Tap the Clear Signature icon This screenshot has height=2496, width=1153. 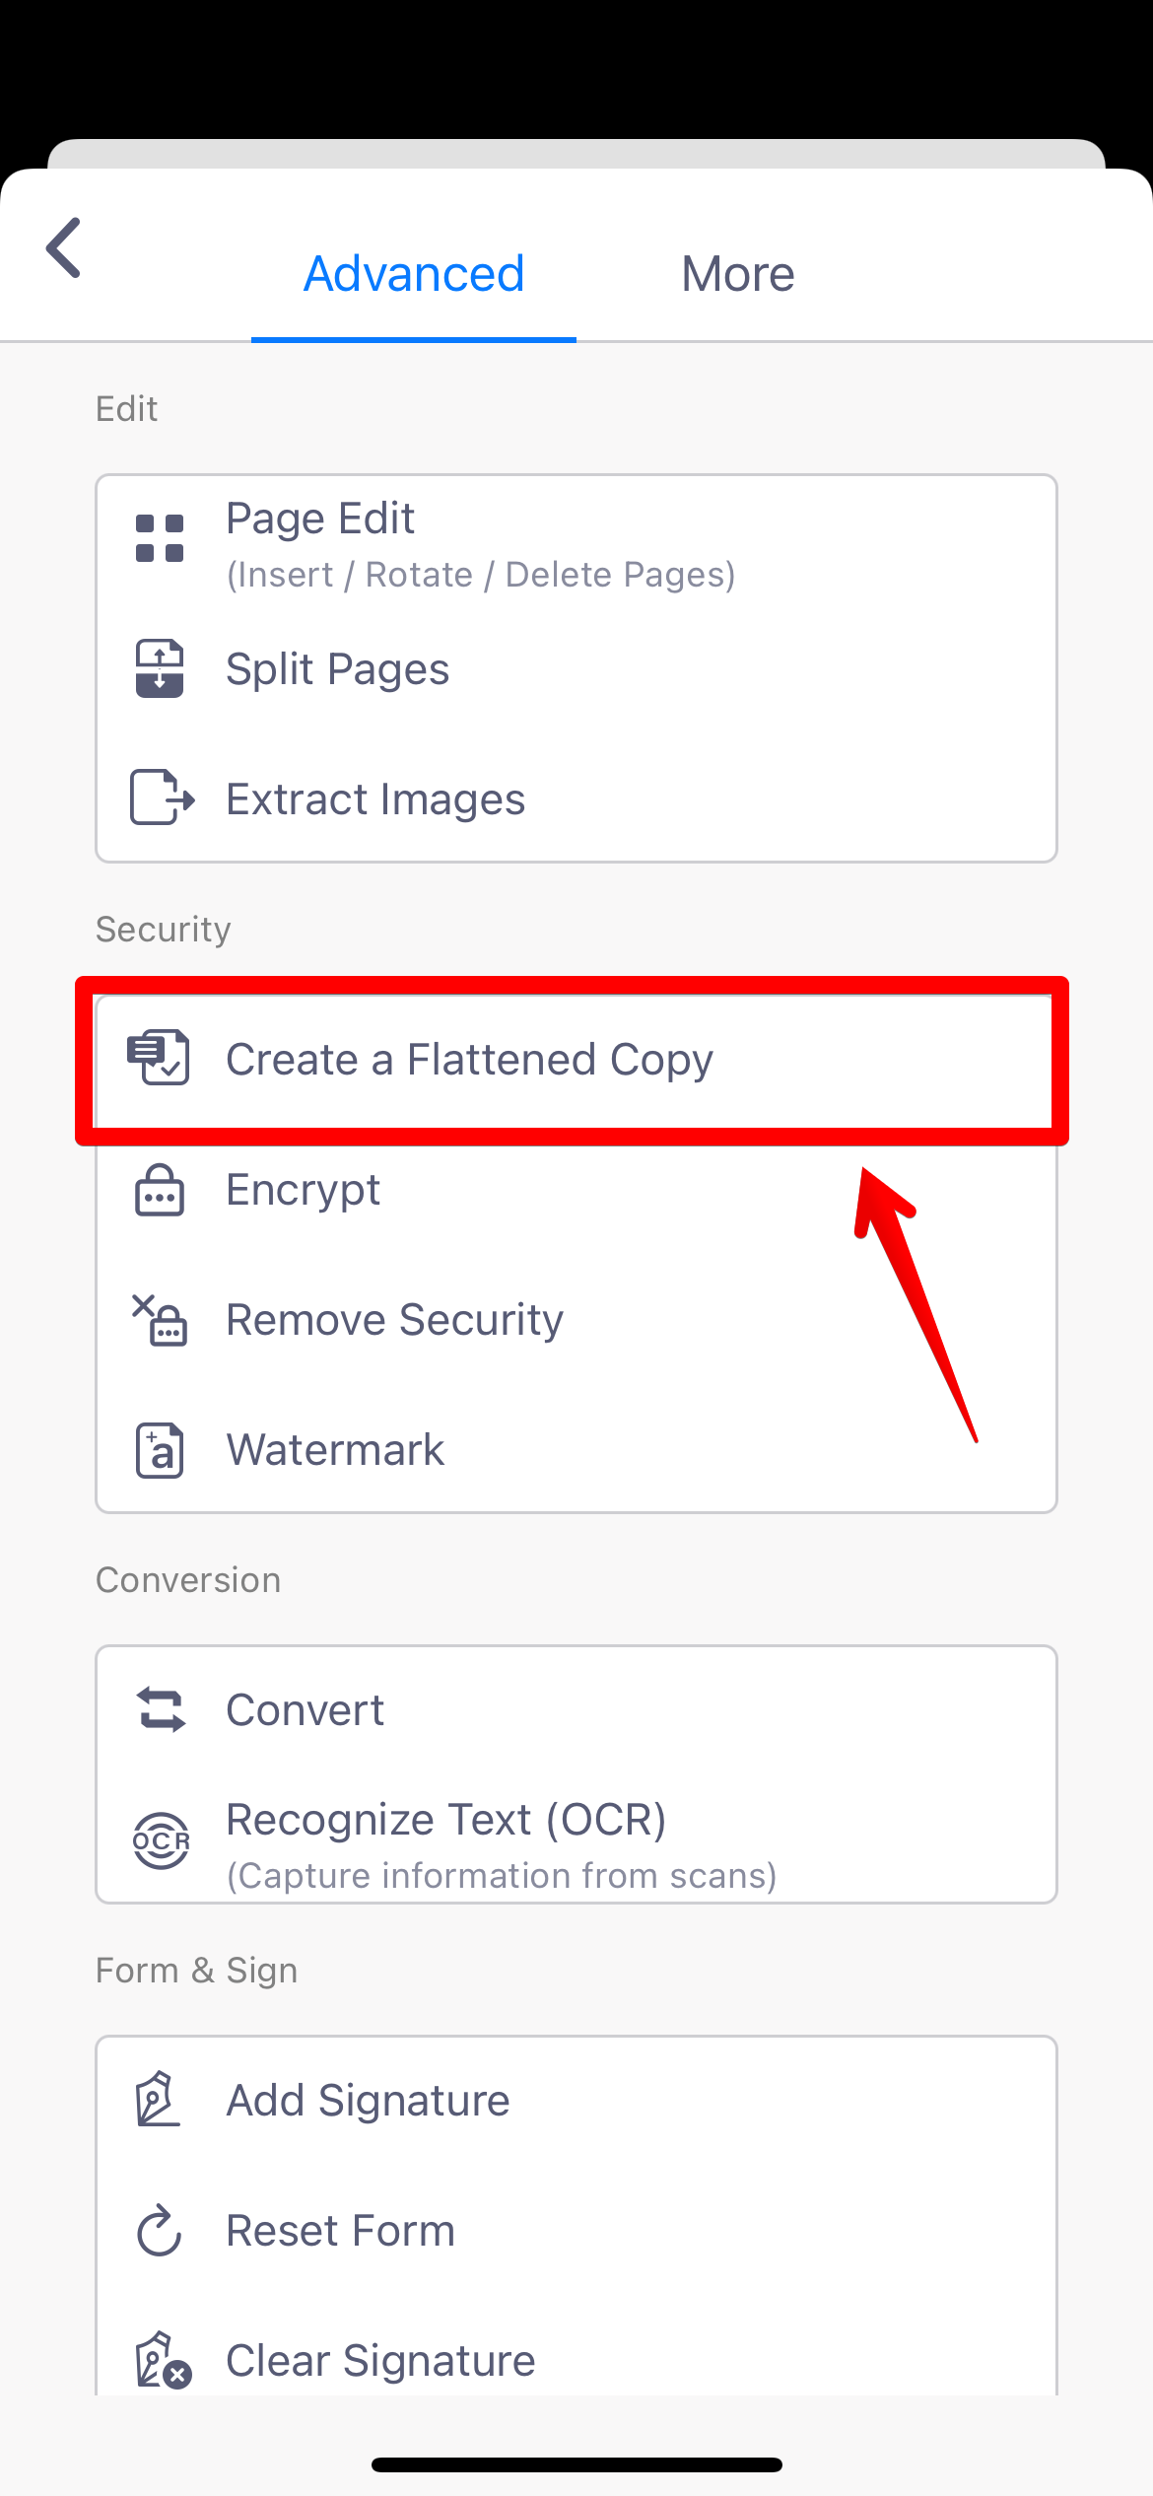pyautogui.click(x=163, y=2361)
